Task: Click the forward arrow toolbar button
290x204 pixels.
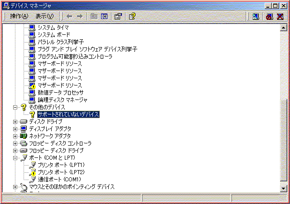Action: click(80, 17)
